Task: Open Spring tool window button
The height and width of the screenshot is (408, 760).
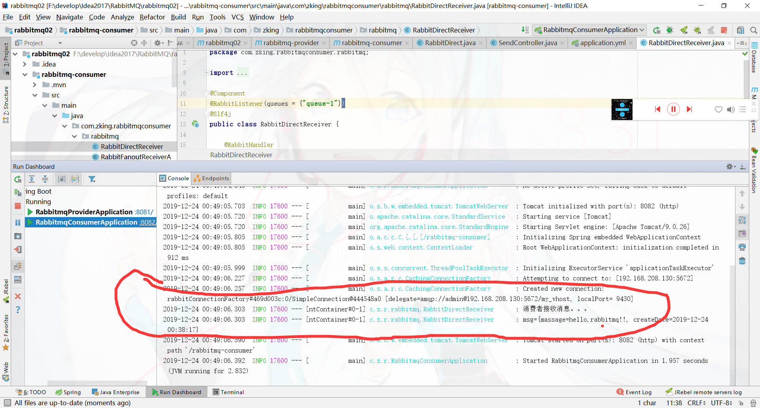Action: [x=68, y=392]
